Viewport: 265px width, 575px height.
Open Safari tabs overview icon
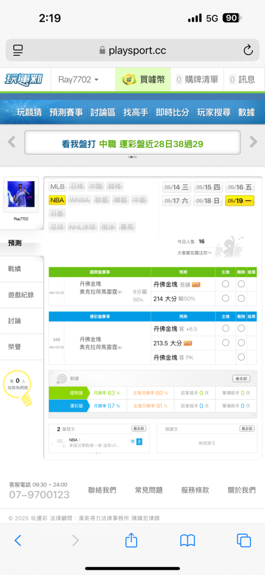click(x=244, y=540)
